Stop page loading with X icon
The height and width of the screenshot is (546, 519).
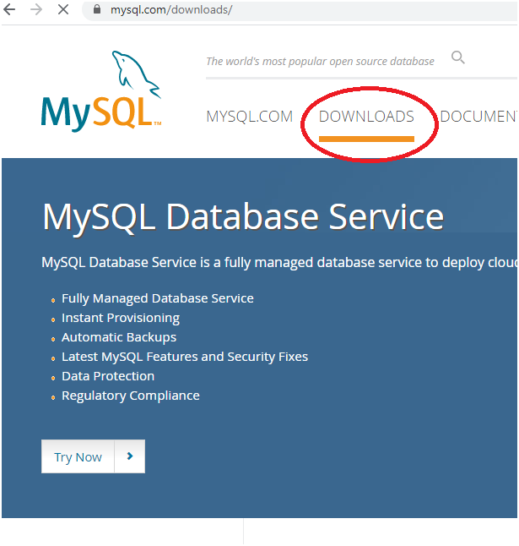pos(63,9)
